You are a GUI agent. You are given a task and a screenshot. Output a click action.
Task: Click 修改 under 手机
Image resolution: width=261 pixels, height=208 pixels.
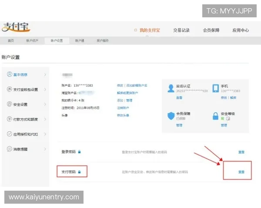pos(224,97)
